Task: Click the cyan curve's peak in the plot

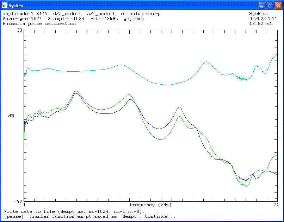Action: pos(276,54)
